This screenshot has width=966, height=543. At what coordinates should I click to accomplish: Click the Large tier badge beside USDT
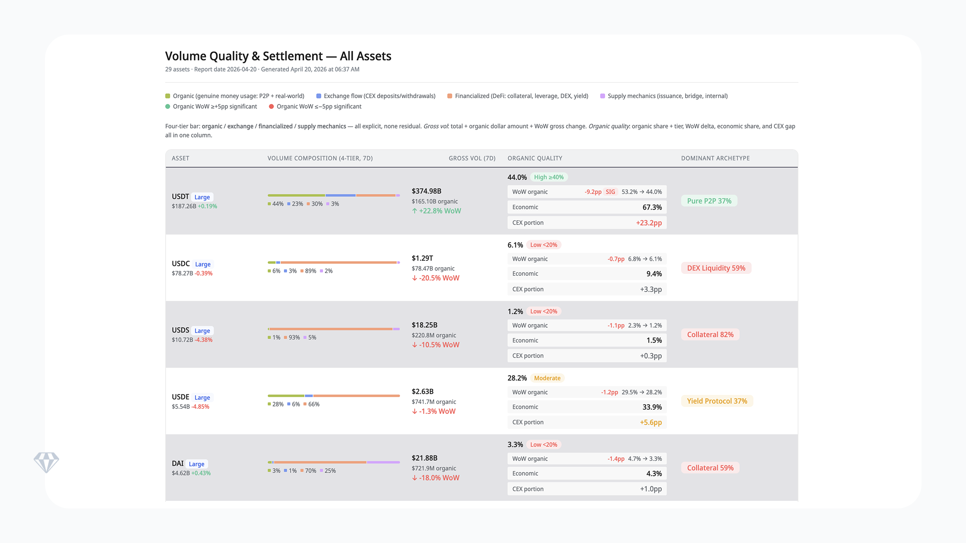(202, 196)
